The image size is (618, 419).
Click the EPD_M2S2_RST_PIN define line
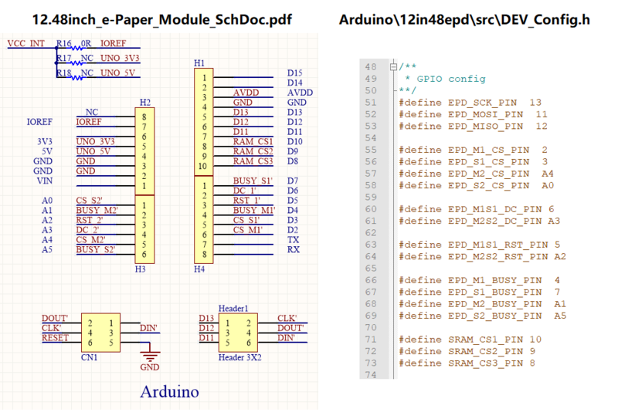click(482, 256)
